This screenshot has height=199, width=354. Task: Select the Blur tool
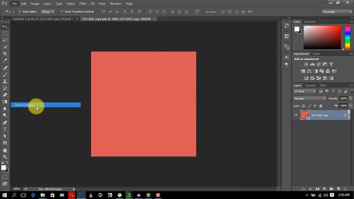(x=5, y=108)
